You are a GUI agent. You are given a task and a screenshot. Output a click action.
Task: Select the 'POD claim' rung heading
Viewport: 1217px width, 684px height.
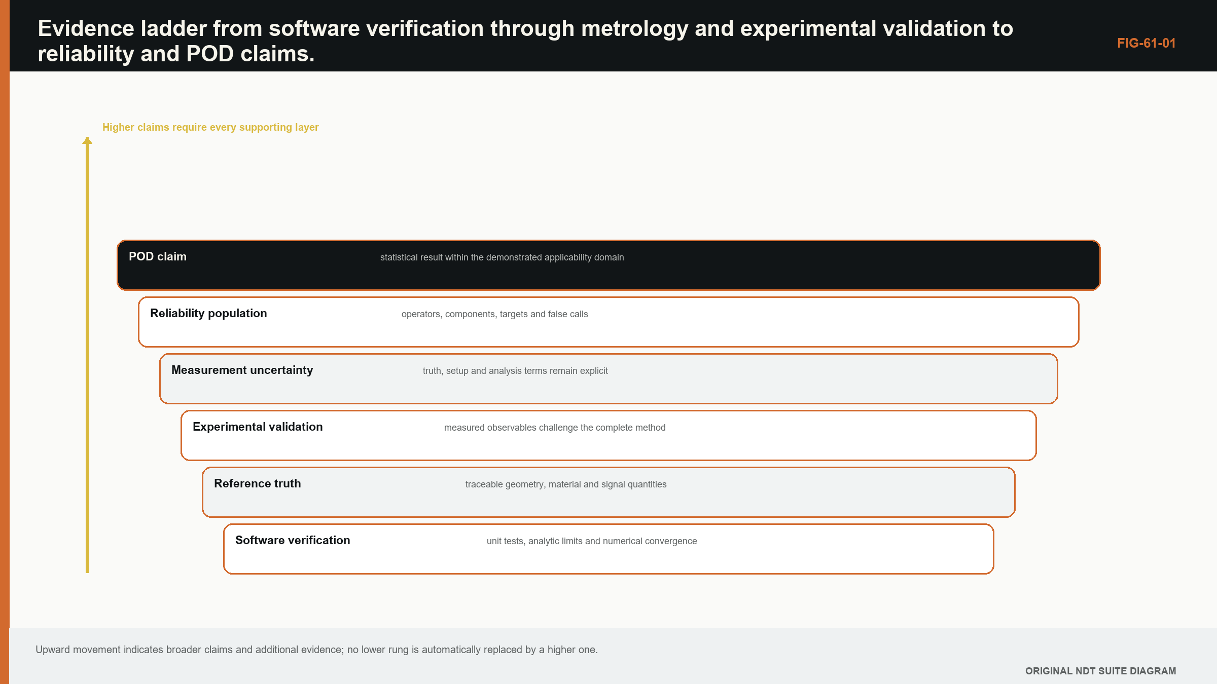tap(158, 256)
